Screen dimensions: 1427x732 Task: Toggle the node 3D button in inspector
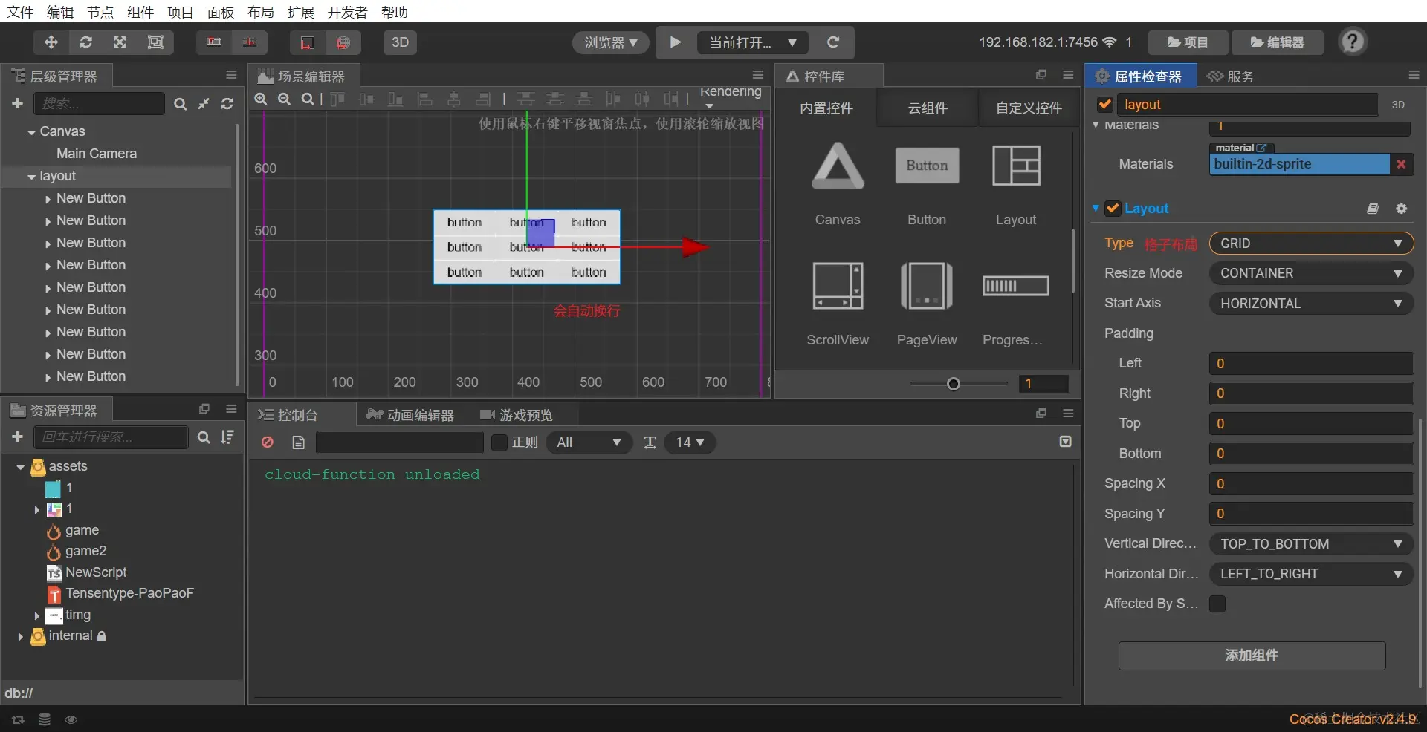[1398, 105]
